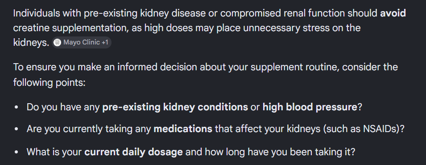The width and height of the screenshot is (426, 165).
Task: Click the bullet before What is your
Action: coord(17,152)
